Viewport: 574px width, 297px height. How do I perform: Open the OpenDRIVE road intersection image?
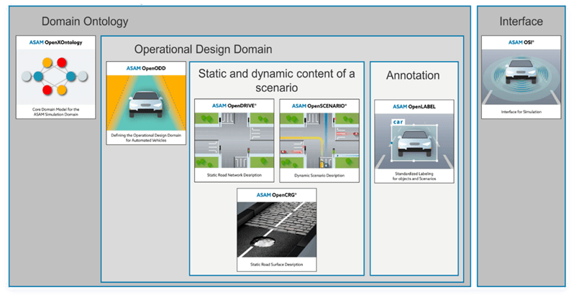pos(234,141)
